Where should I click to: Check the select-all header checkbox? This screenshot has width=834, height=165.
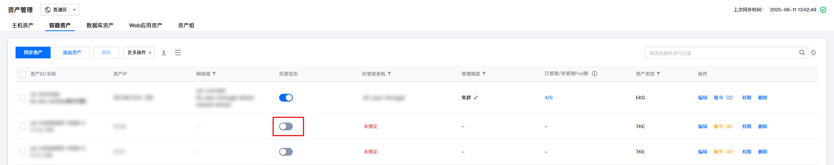pos(23,74)
